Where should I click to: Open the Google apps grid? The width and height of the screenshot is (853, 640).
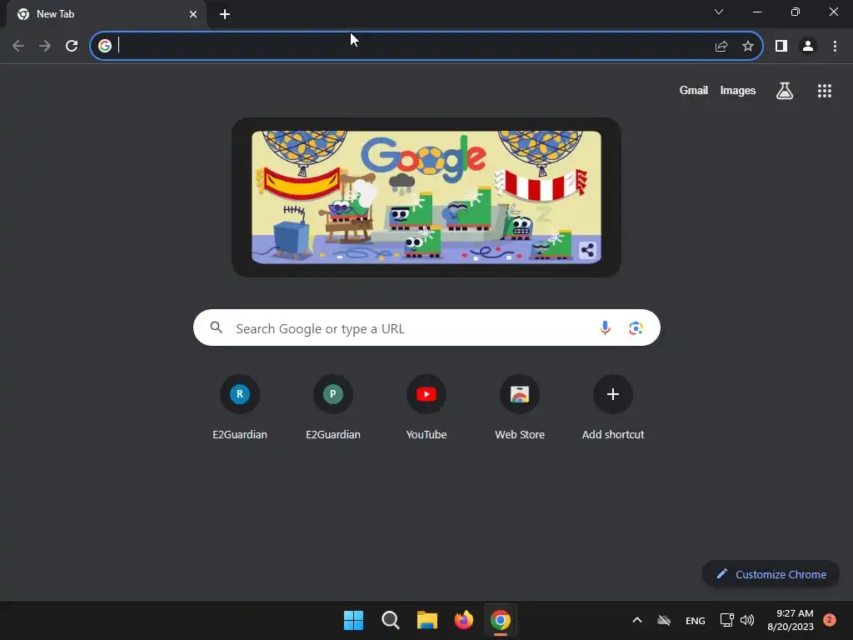click(825, 91)
